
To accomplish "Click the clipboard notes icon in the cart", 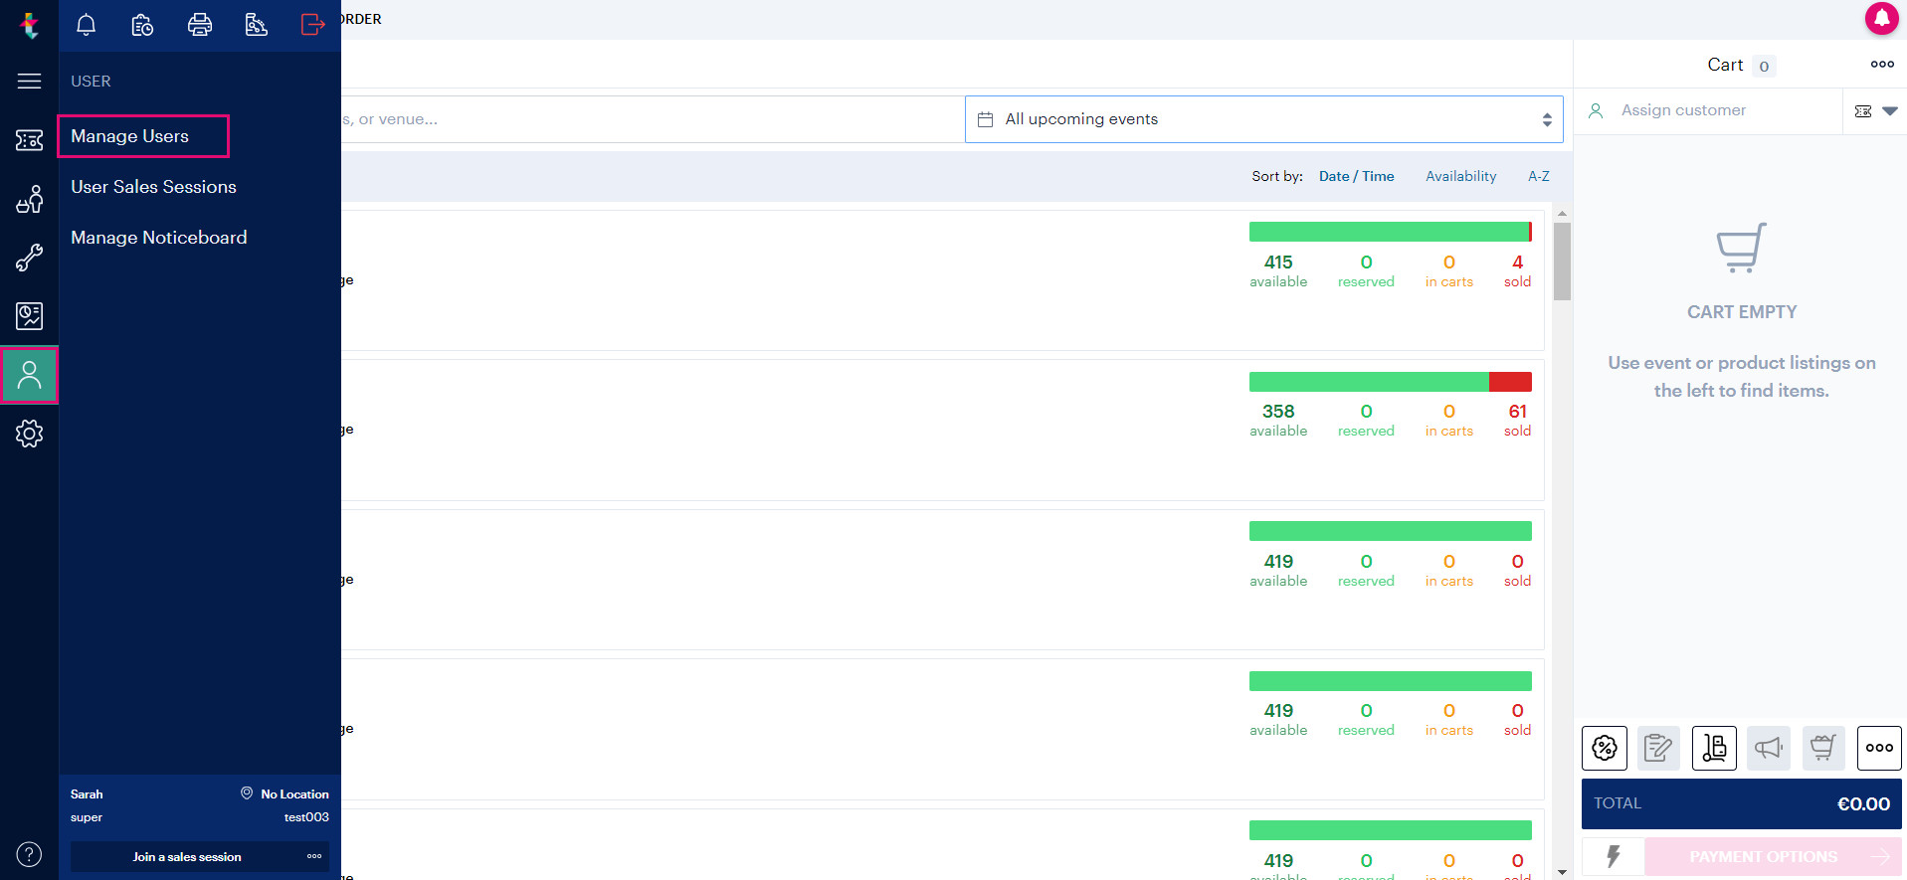I will click(1658, 748).
